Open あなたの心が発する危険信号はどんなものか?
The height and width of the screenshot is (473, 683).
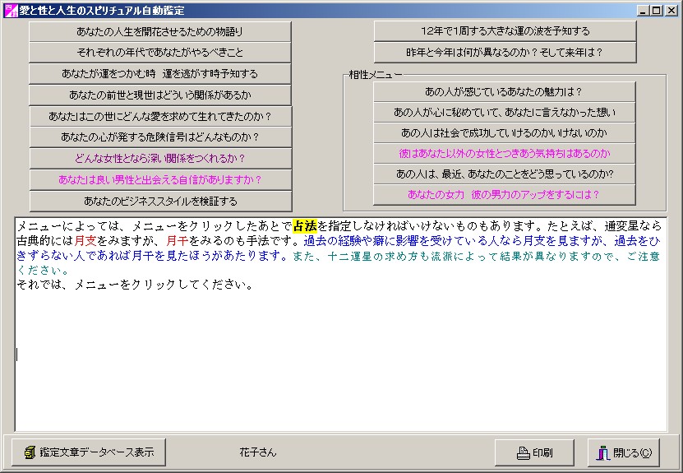coord(161,137)
